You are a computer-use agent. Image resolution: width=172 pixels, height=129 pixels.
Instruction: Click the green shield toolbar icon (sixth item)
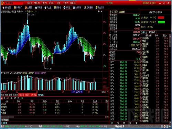[57, 8]
